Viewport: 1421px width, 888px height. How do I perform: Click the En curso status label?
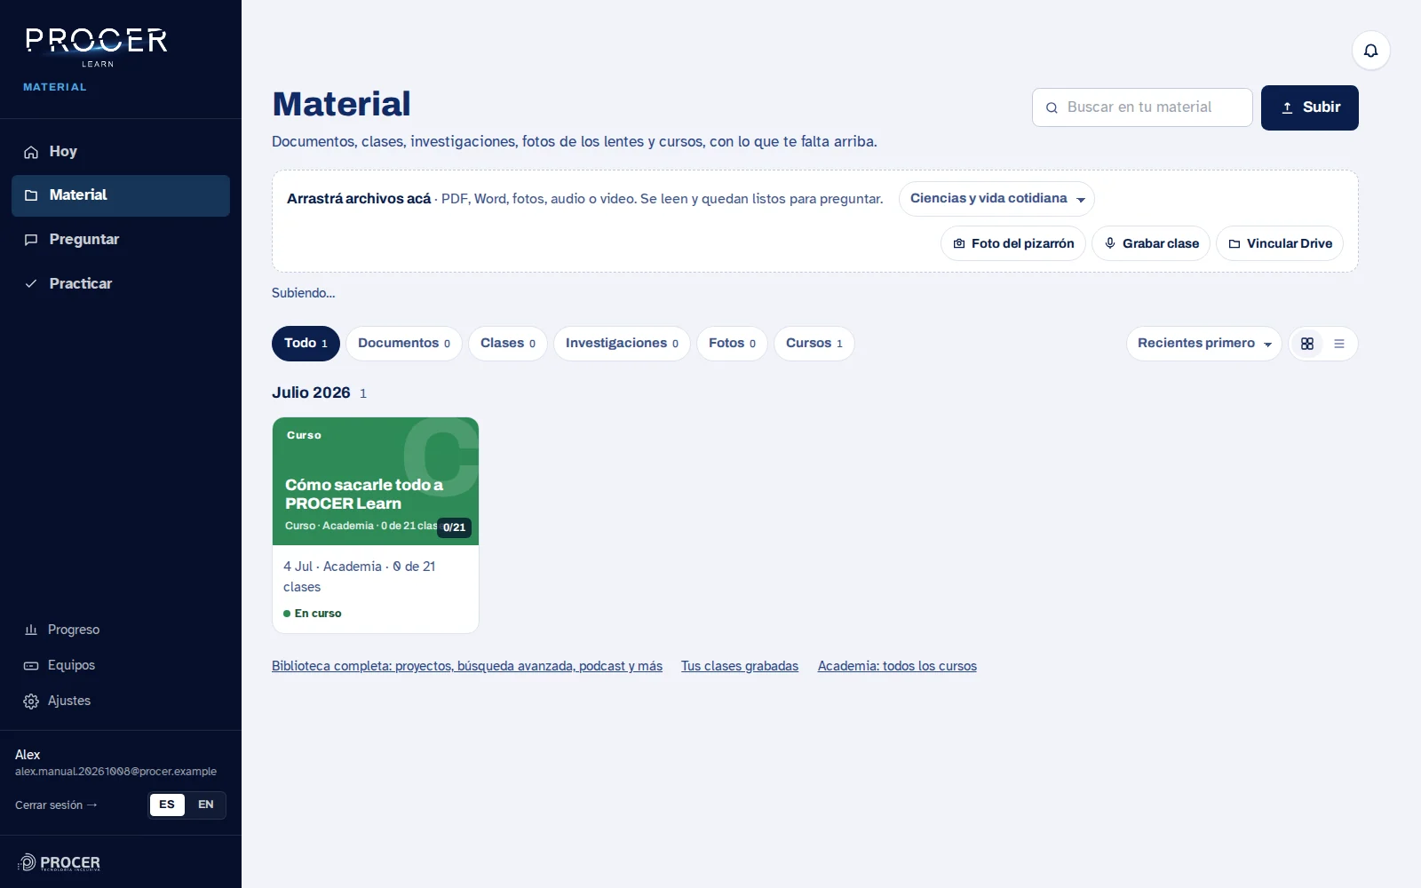tap(313, 614)
